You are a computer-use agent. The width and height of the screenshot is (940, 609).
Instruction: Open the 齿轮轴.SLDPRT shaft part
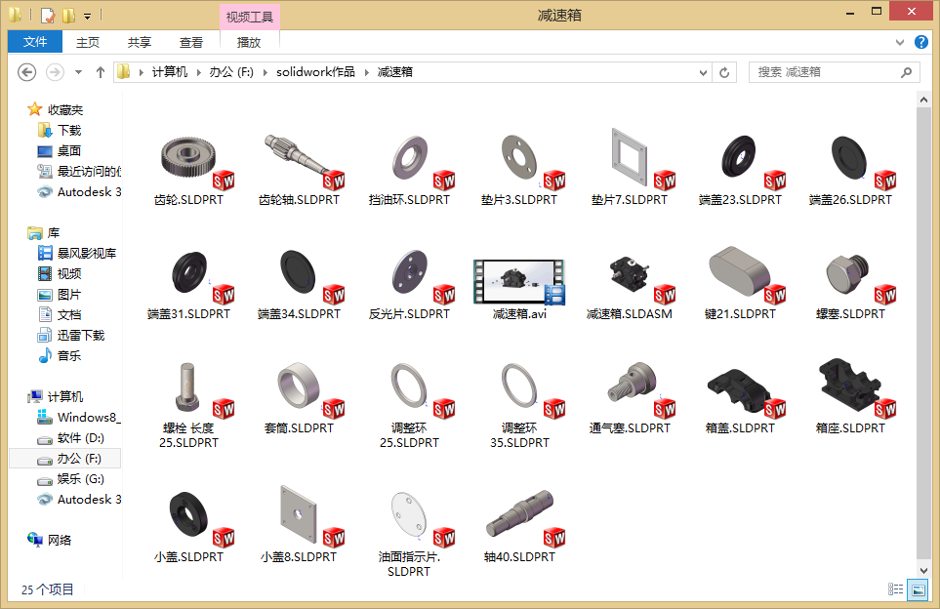[x=302, y=156]
